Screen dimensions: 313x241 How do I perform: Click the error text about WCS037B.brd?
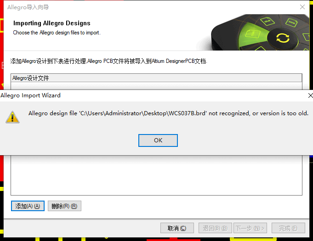[168, 113]
